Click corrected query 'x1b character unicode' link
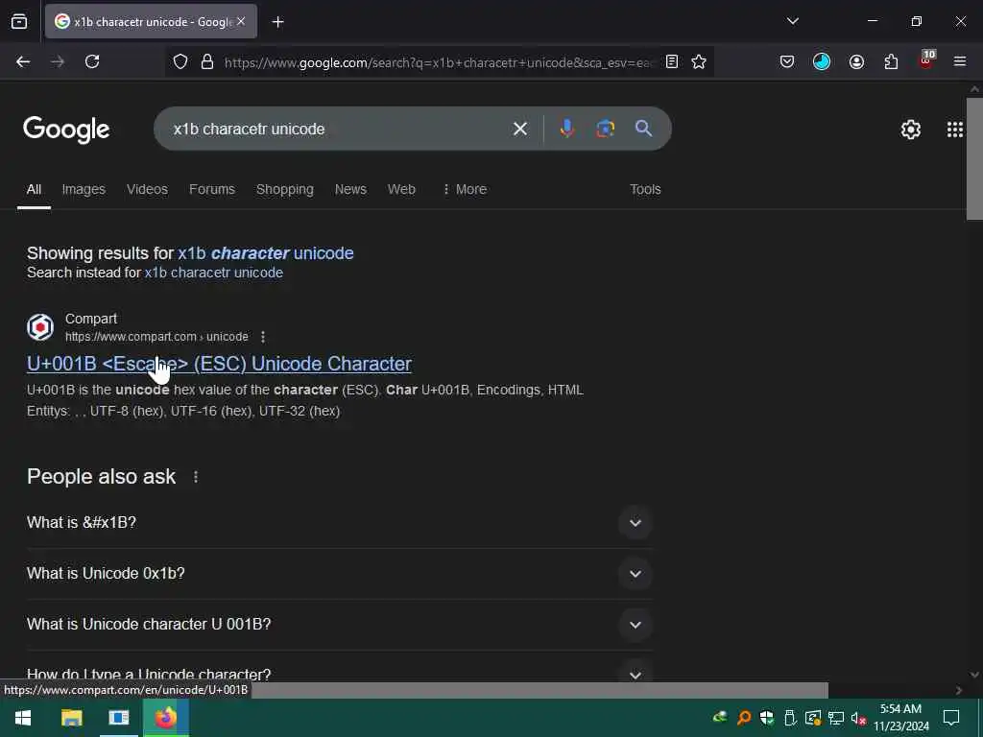 pos(266,253)
